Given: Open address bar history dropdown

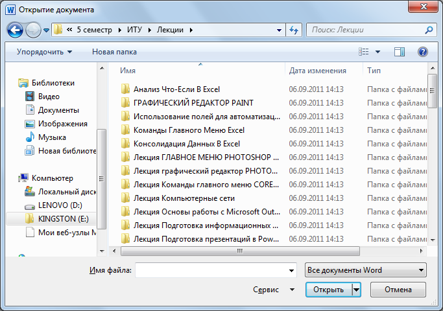Looking at the screenshot, I should 279,30.
